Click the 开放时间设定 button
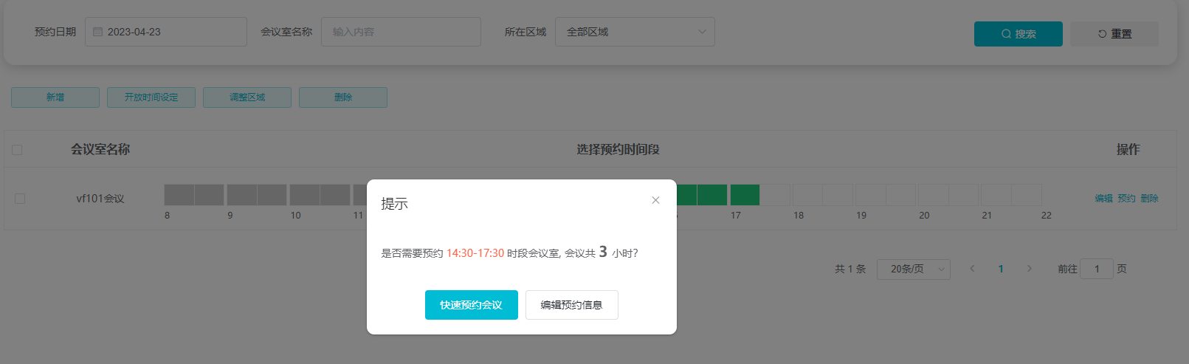 [151, 97]
